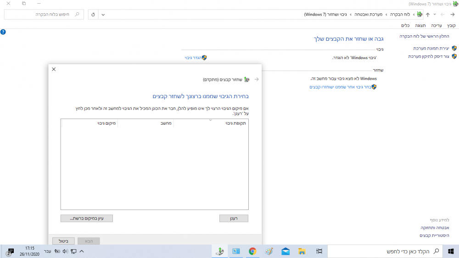The image size is (459, 258).
Task: Restore down the Control Panel window
Action: point(24,4)
